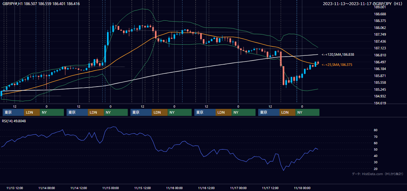407x191 pixels.
Task: Click the 184.932 price axis value
Action: pos(380,96)
